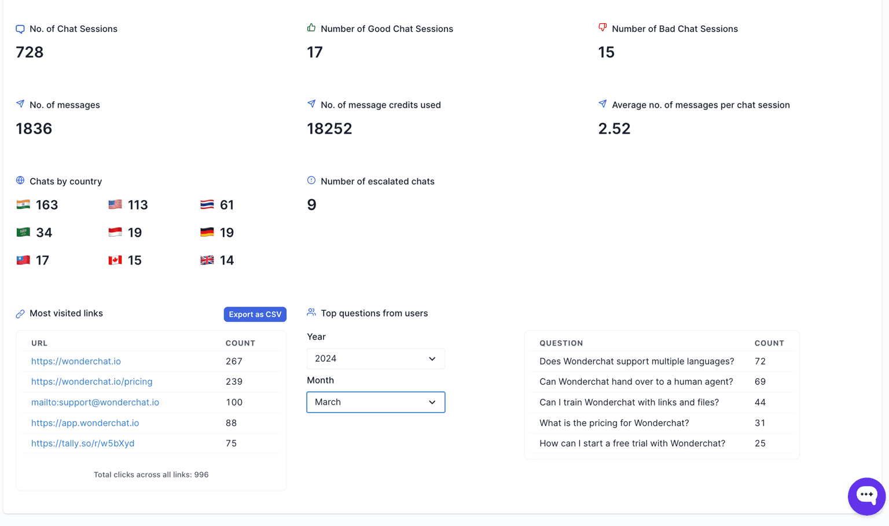Open the https://wonderchat.io link
Screen dimensions: 889x526
[76, 361]
